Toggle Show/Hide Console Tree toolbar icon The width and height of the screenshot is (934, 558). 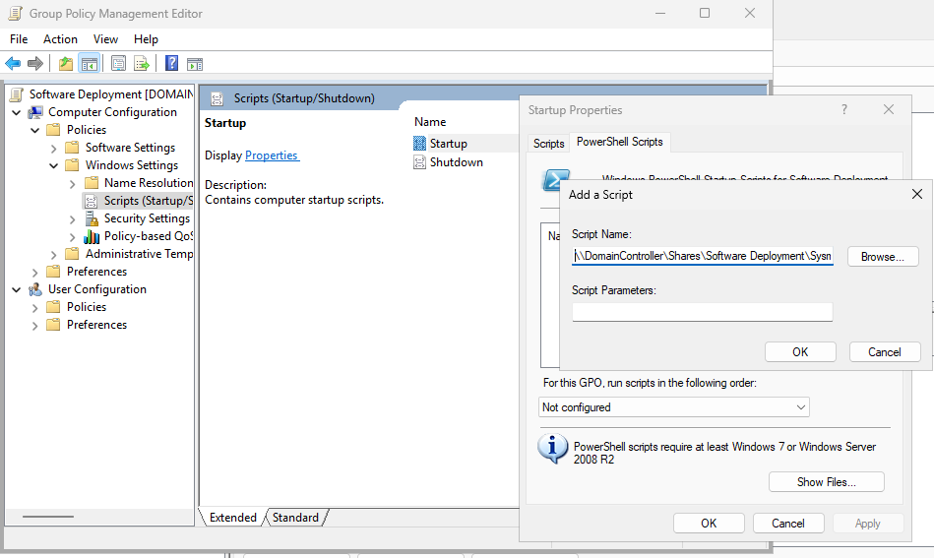pyautogui.click(x=90, y=64)
